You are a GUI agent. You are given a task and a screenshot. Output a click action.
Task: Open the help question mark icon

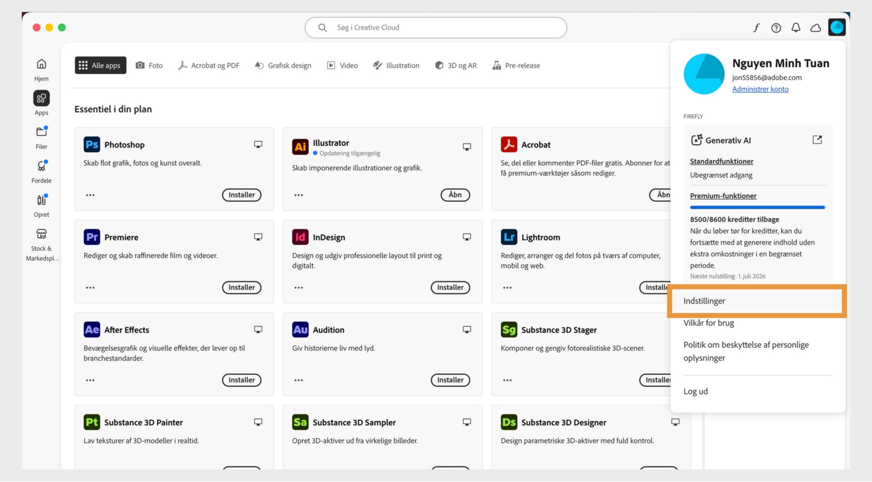(x=776, y=28)
